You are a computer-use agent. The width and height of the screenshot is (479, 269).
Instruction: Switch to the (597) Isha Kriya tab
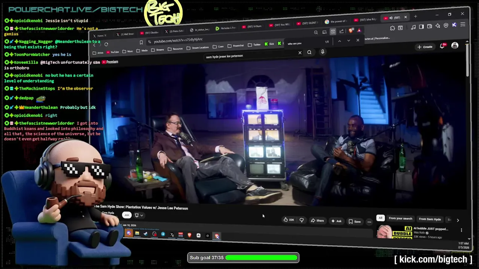pyautogui.click(x=365, y=19)
